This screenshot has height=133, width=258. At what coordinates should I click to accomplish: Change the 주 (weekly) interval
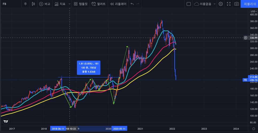[25, 4]
